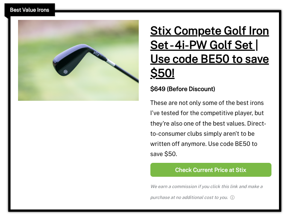Select the Best Value Irons badge

tap(30, 10)
